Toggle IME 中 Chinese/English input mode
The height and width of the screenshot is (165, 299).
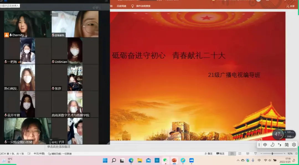(x=265, y=145)
